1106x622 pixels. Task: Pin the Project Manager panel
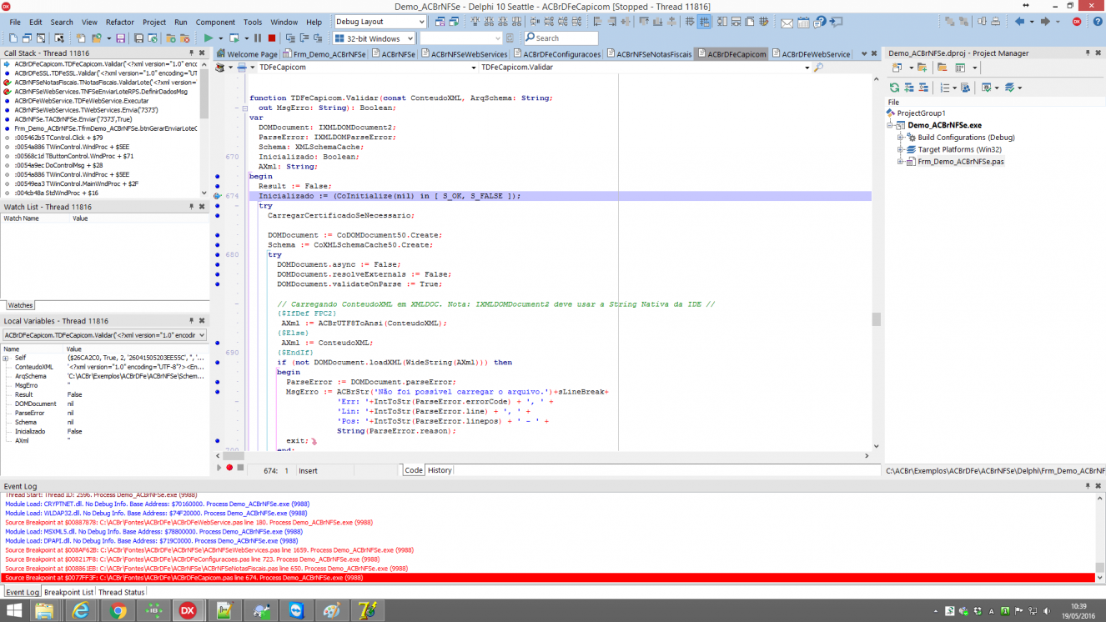(x=1088, y=53)
